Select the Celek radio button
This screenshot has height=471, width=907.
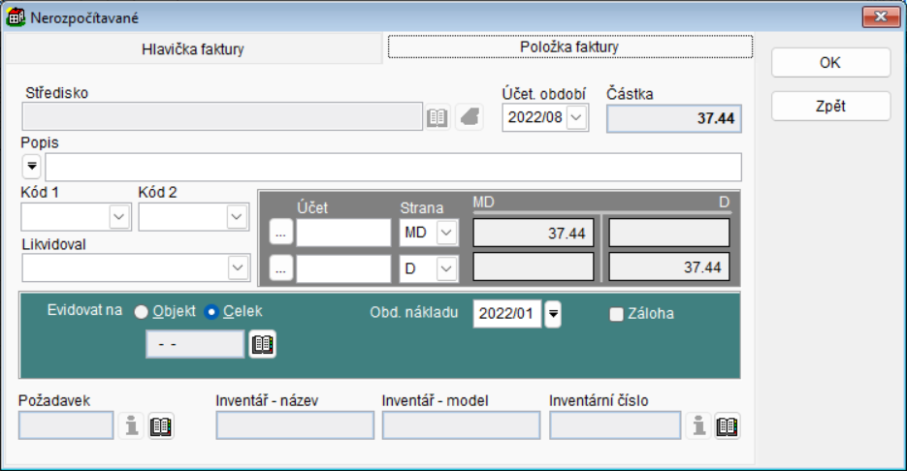(x=211, y=312)
